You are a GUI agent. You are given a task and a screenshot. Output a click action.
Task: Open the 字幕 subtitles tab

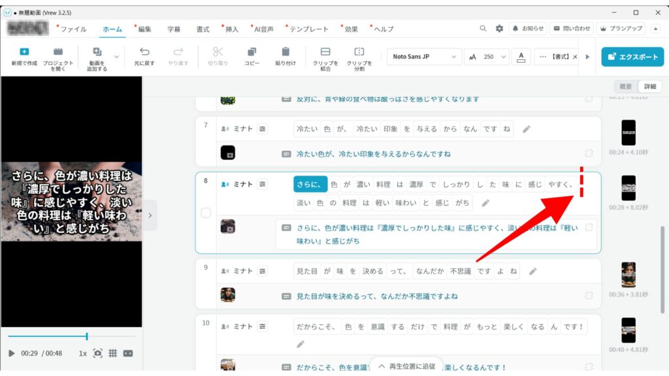(x=174, y=29)
